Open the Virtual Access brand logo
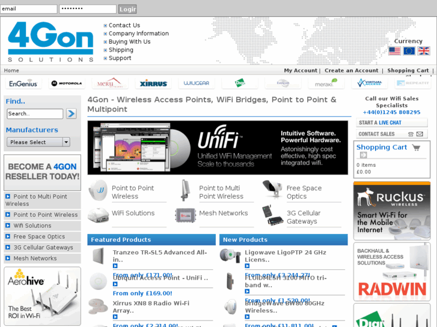The image size is (437, 327). (x=370, y=83)
